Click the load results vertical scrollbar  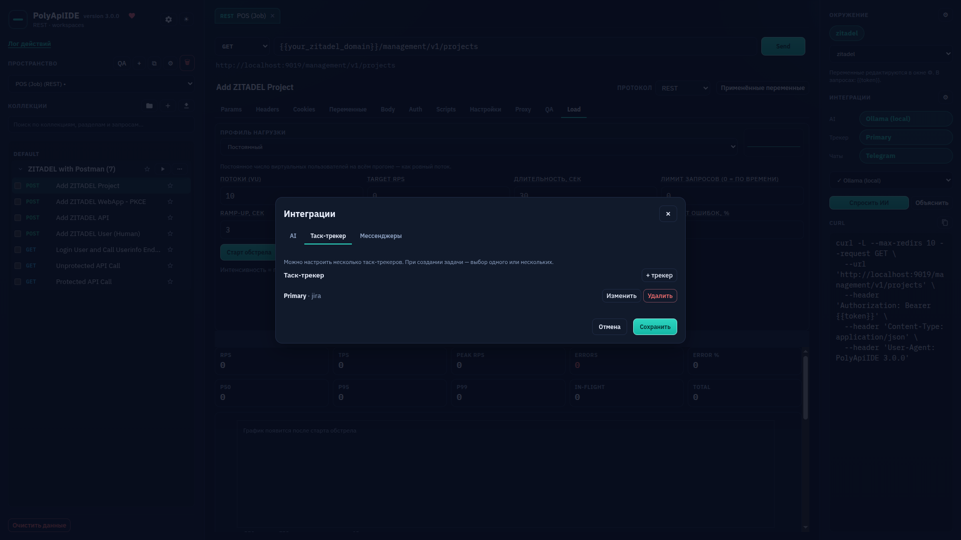[x=805, y=387]
